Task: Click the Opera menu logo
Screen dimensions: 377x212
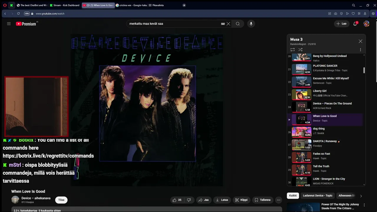Action: click(x=5, y=5)
